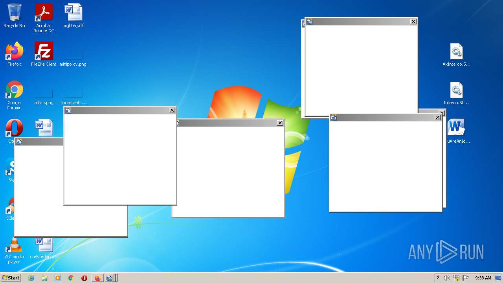Open the YouAreAnId Word document icon
Image resolution: width=503 pixels, height=283 pixels.
tap(456, 131)
